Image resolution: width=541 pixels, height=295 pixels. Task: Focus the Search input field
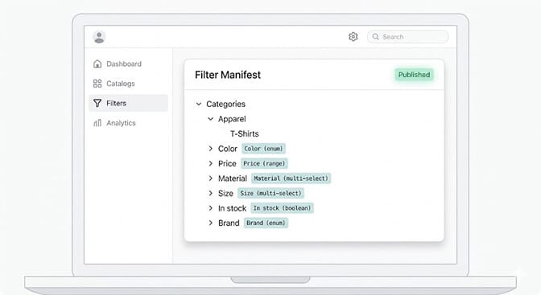[408, 36]
